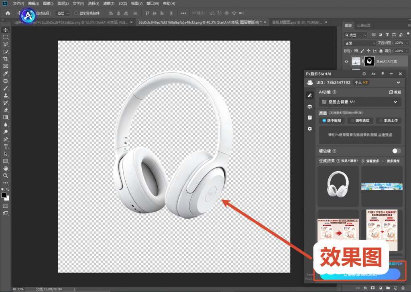
Task: Select the Blur tool
Action: pos(6,125)
